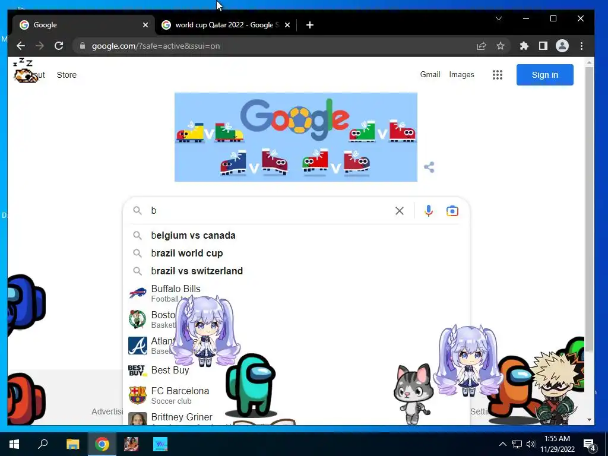Open network status in system tray

point(517,444)
